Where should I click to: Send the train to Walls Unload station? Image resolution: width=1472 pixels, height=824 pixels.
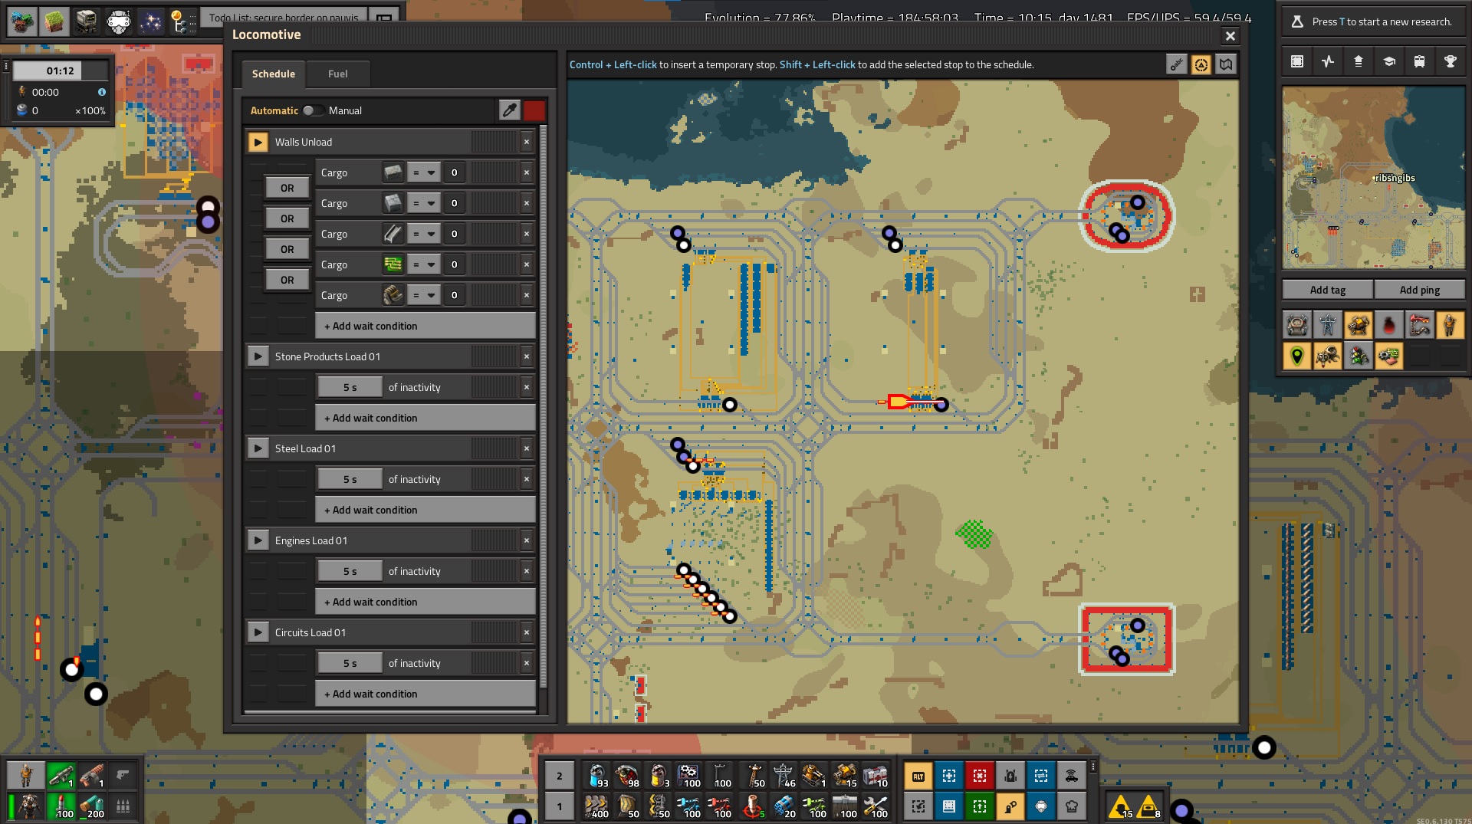pos(258,142)
